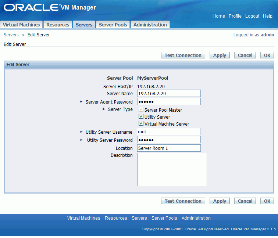Image resolution: width=278 pixels, height=238 pixels.
Task: Click the top Apply button
Action: pos(220,55)
